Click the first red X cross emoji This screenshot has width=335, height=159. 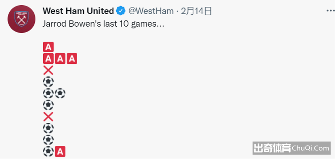pyautogui.click(x=48, y=70)
